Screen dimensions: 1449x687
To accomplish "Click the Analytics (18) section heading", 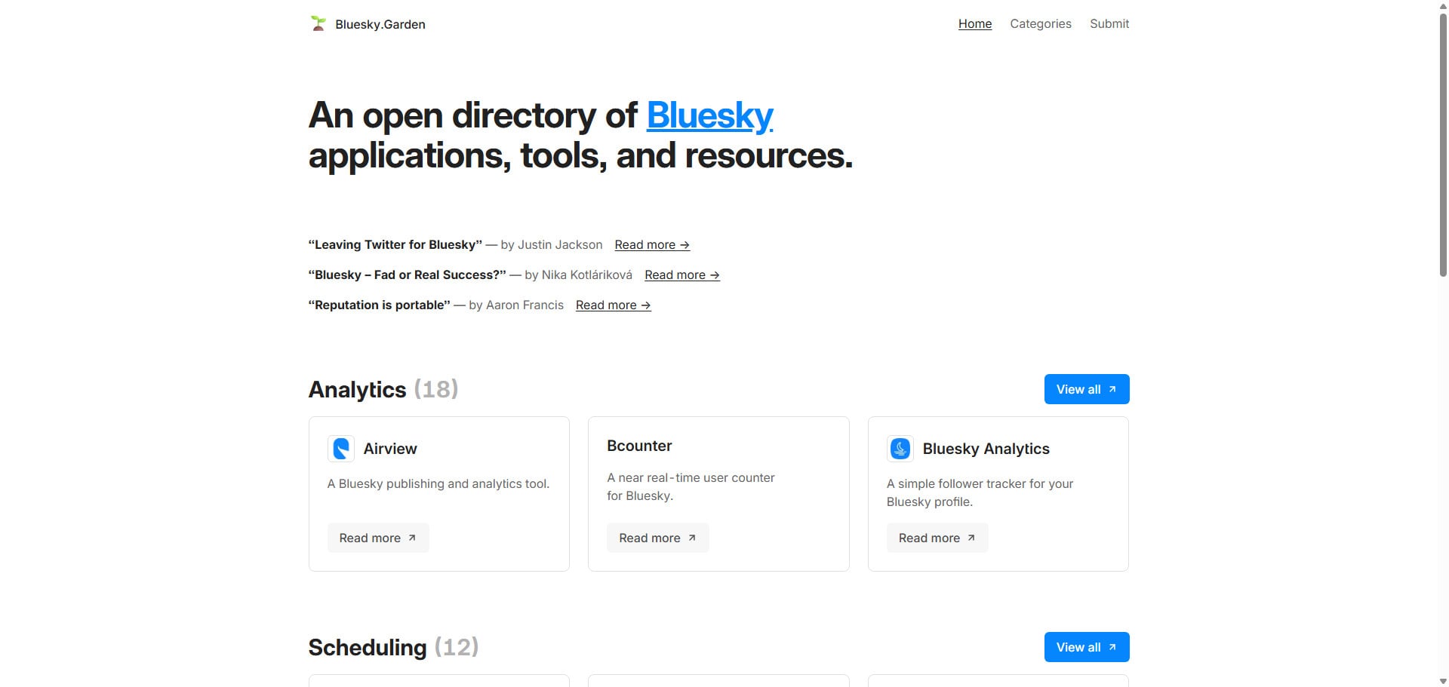I will pos(383,389).
